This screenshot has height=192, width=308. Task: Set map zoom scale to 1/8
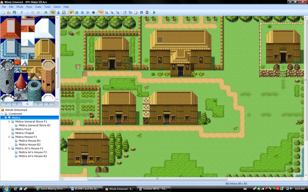118,12
